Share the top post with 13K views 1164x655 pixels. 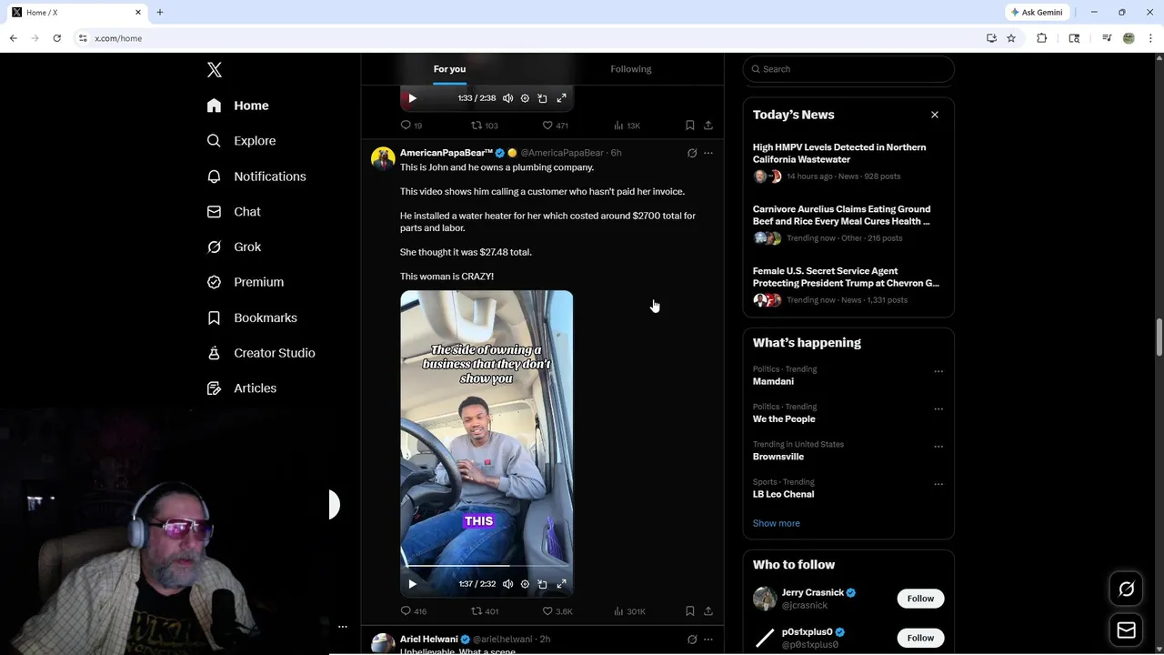coord(708,126)
